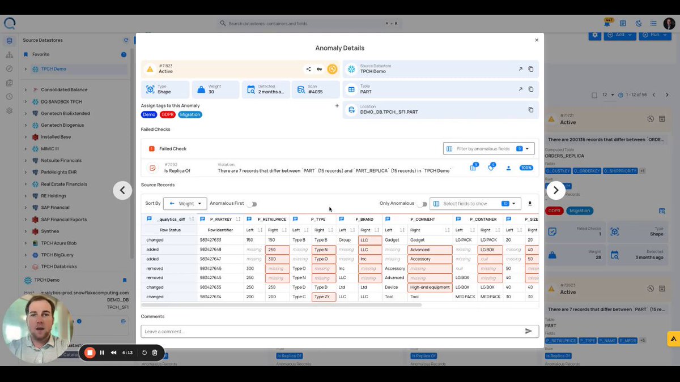680x382 pixels.
Task: Click the share icon for anomaly #71823
Action: coord(308,69)
